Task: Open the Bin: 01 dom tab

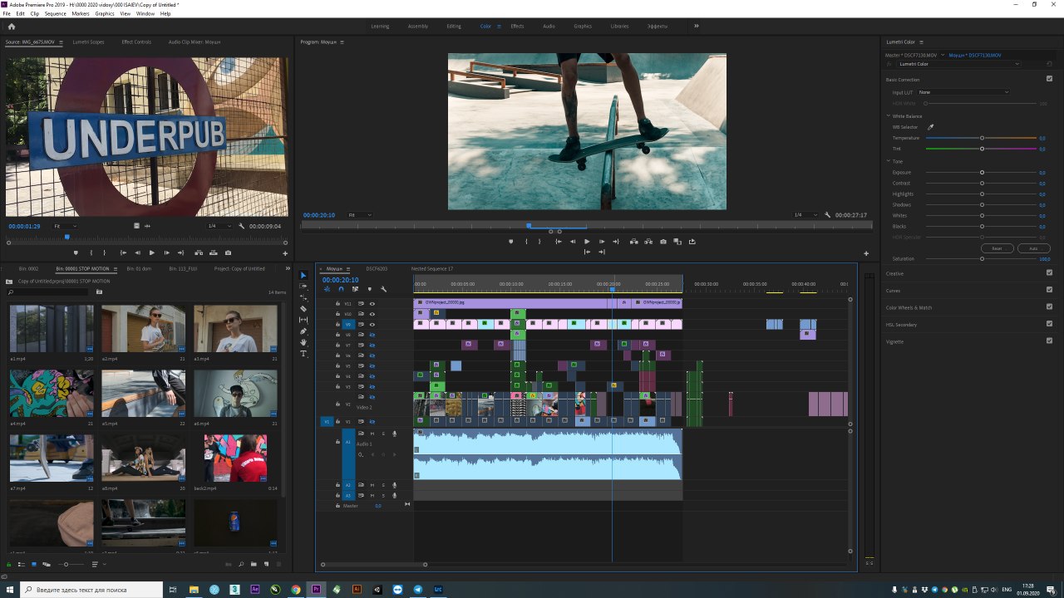Action: coord(139,269)
